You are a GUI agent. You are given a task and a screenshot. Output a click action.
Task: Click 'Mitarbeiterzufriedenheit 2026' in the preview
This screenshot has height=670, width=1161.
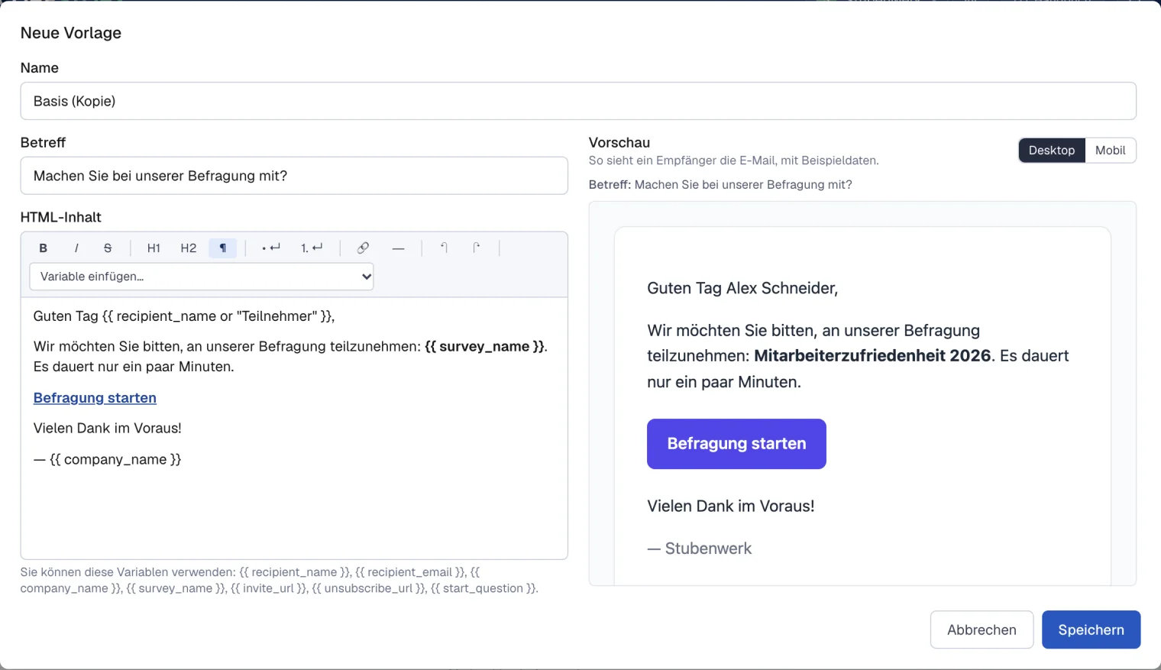point(872,356)
